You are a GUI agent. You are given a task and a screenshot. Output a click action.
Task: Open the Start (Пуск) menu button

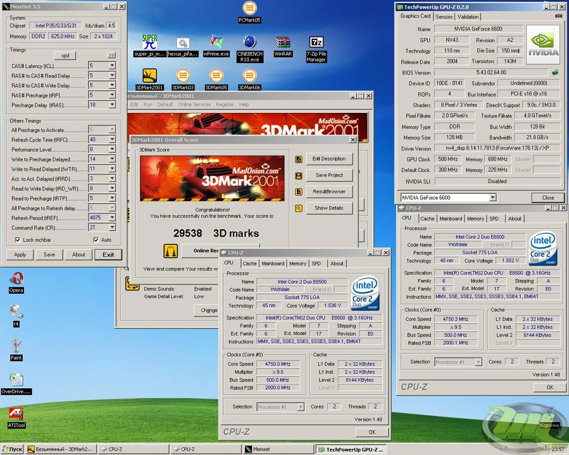click(x=12, y=449)
